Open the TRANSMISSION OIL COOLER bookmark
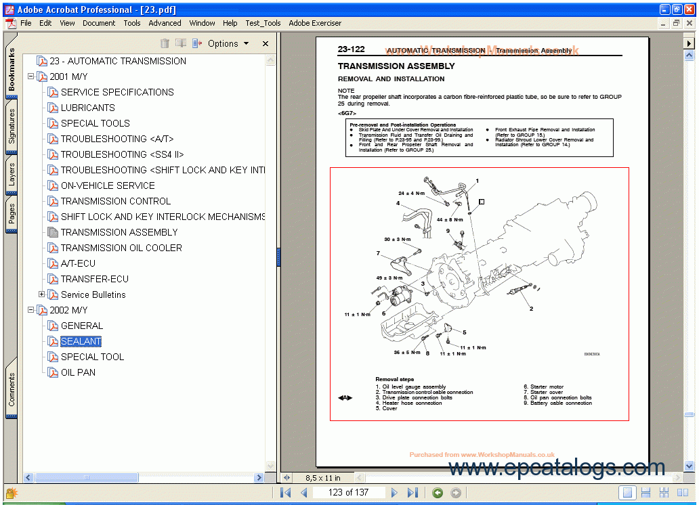 pos(121,248)
